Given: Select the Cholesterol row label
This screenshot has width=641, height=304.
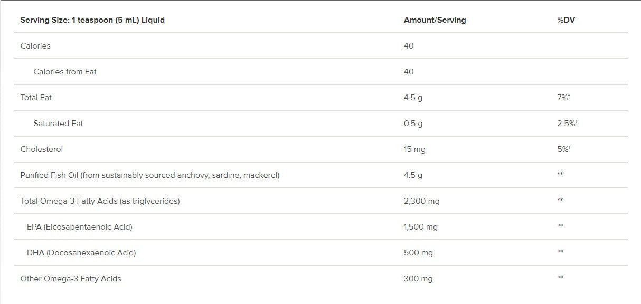Looking at the screenshot, I should coord(41,149).
